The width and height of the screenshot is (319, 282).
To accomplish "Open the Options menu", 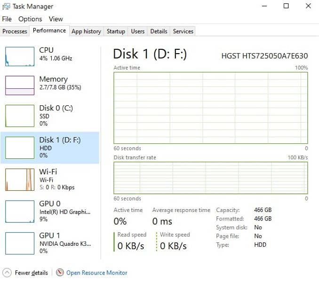I will [30, 19].
